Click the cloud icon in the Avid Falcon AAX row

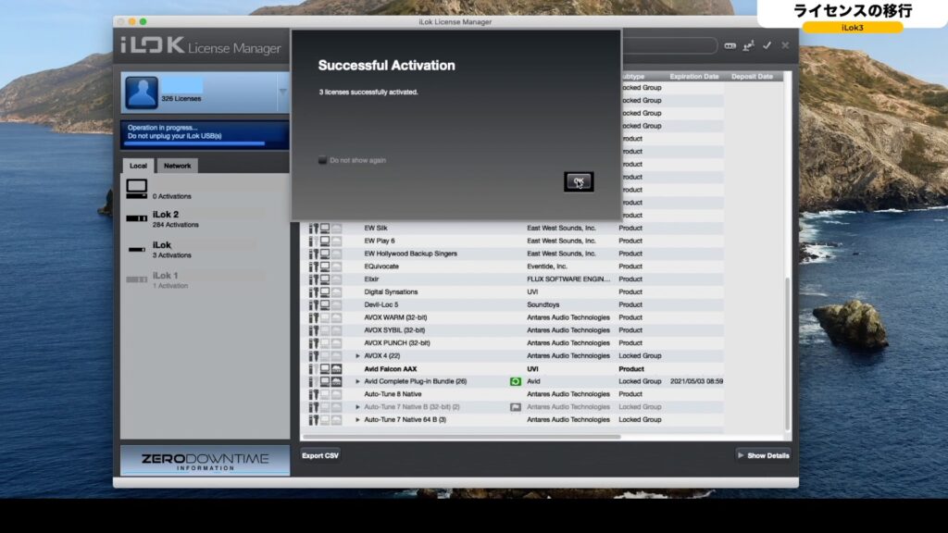tap(336, 368)
